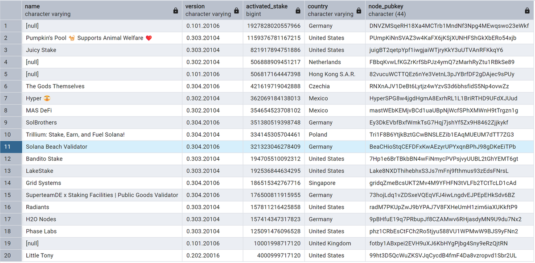Click the [null] name cell for United Kingdom row
The height and width of the screenshot is (263, 535).
(102, 243)
